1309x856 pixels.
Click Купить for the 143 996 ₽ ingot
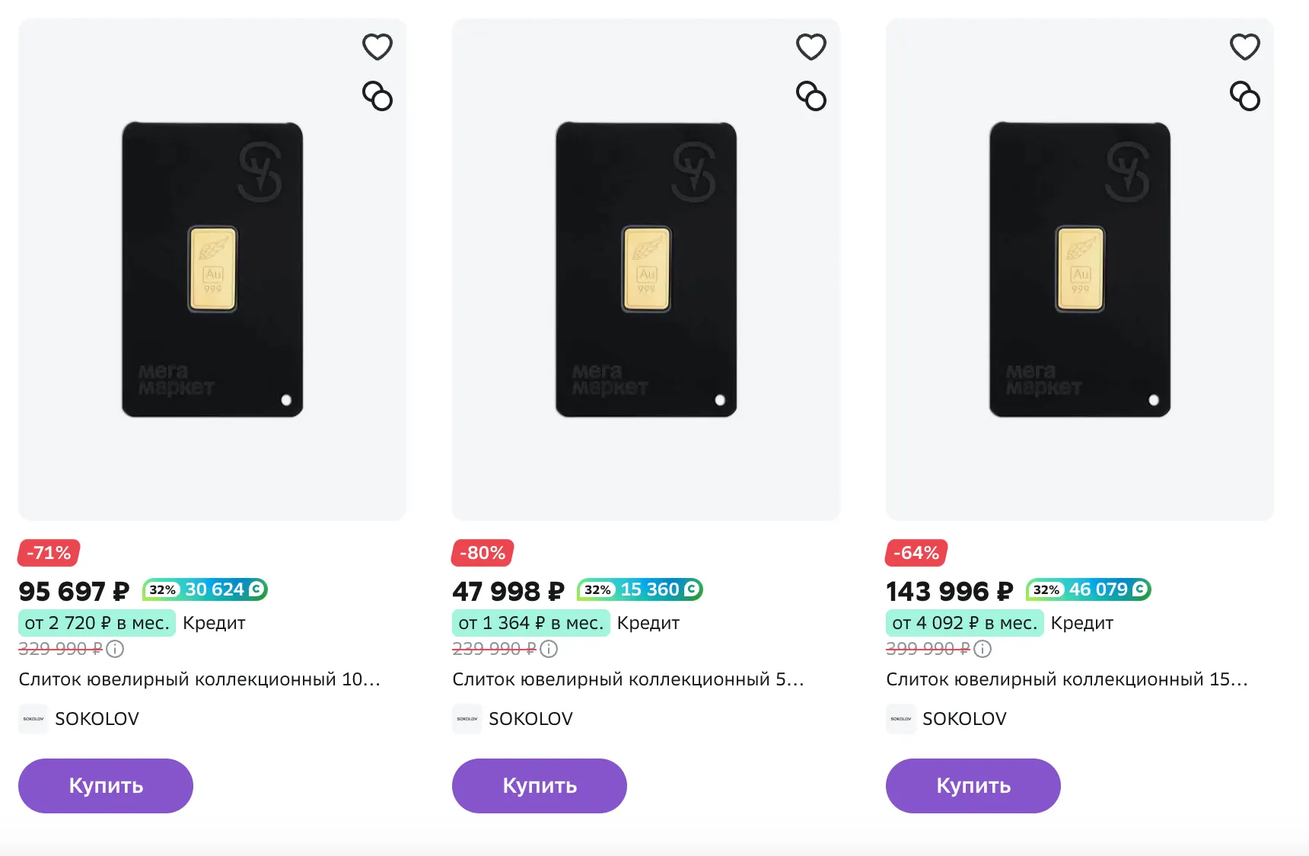tap(973, 785)
